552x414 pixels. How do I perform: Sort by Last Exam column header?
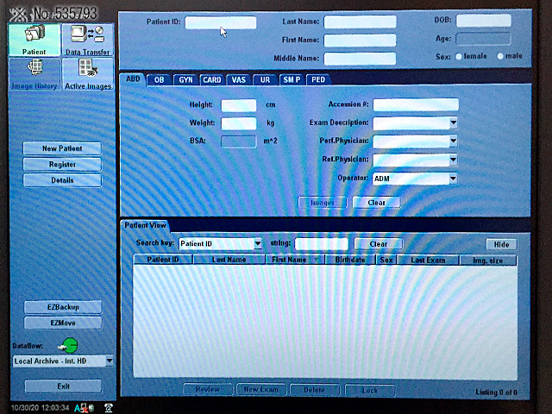(428, 260)
